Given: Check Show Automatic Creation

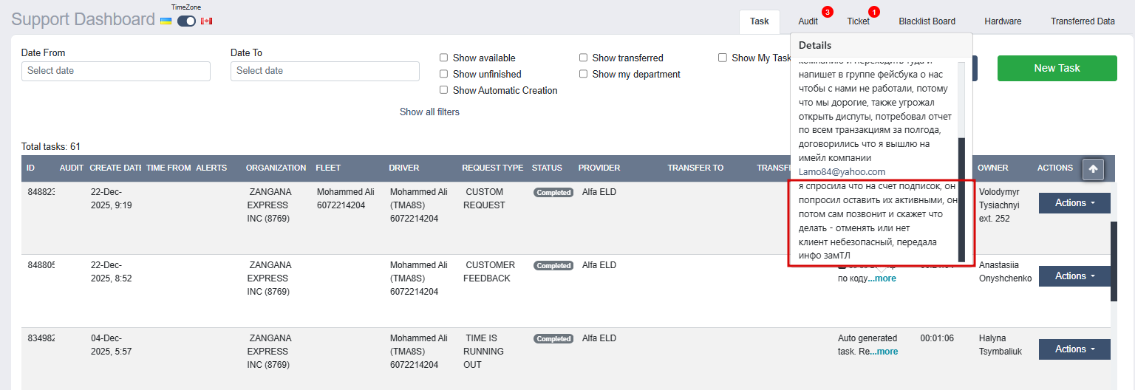Looking at the screenshot, I should 443,90.
